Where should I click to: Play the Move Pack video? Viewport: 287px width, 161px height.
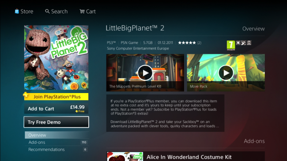click(x=226, y=73)
